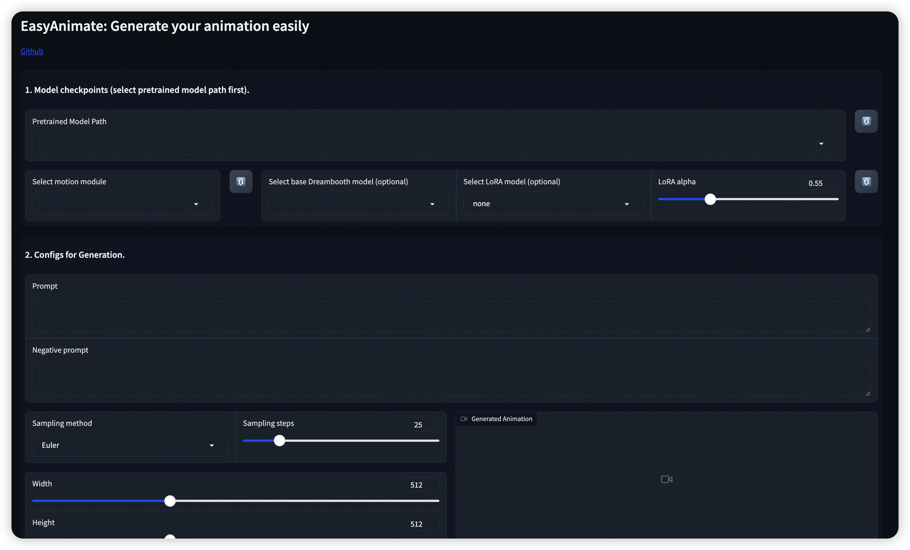Refresh the Pretrained Model Path list
The width and height of the screenshot is (910, 550).
[866, 121]
